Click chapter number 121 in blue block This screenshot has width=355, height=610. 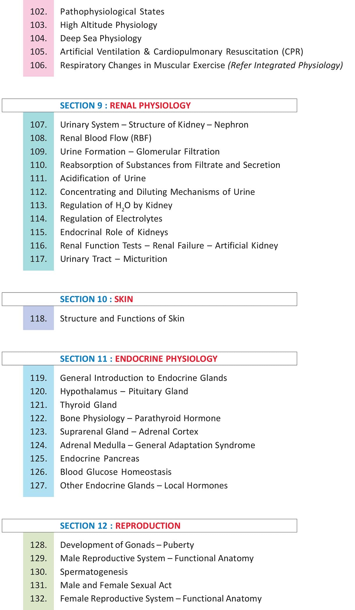38,405
